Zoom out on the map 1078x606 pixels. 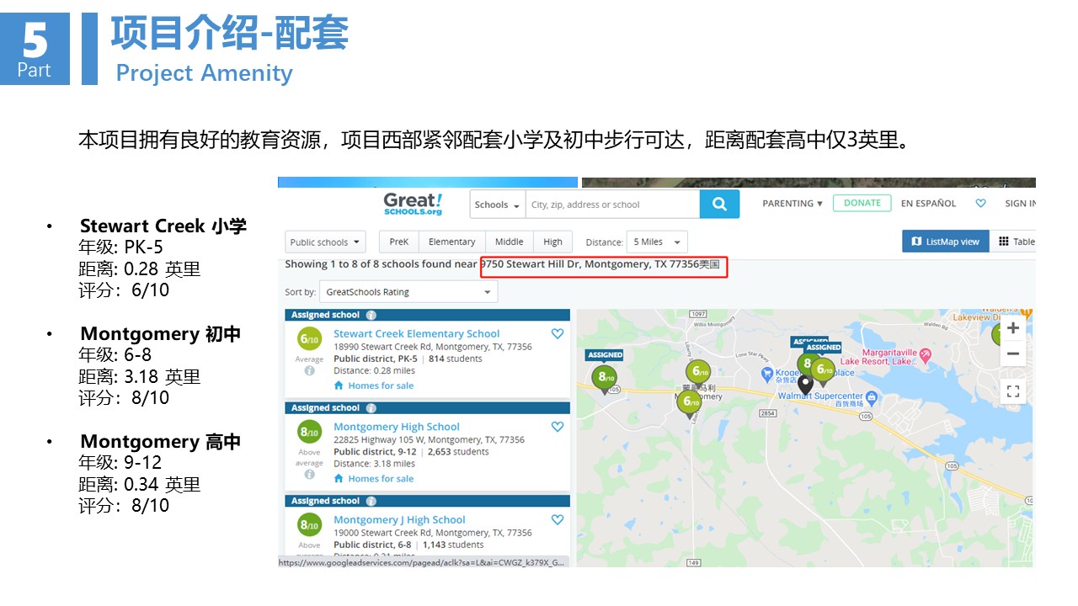(1013, 354)
